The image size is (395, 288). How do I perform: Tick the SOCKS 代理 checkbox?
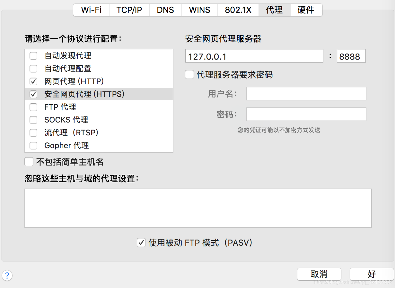tap(33, 120)
